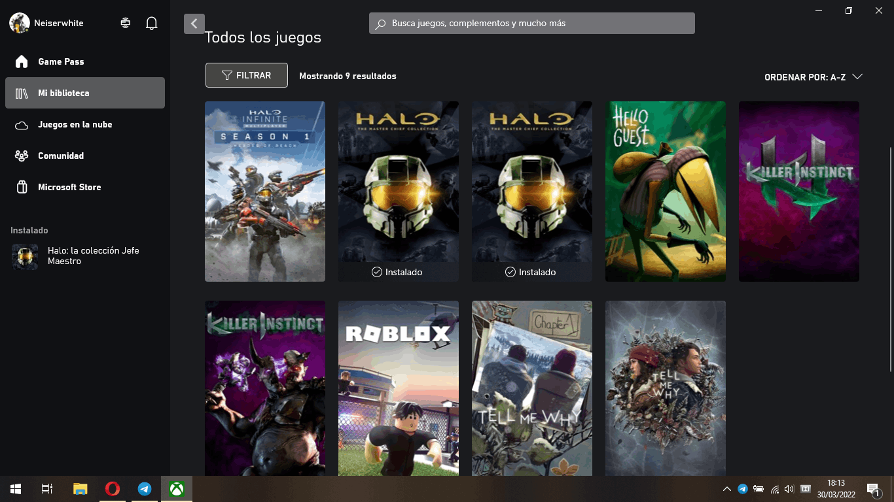This screenshot has height=502, width=894.
Task: Select Killer Instinct cover showing the monster
Action: click(x=265, y=388)
